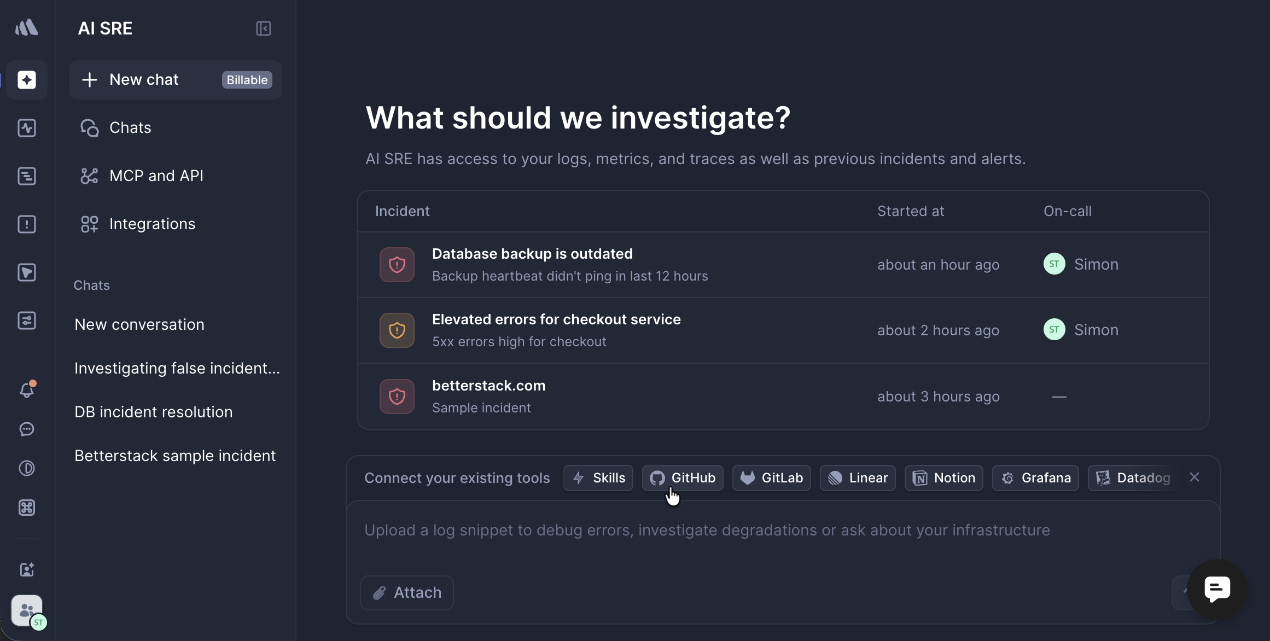Viewport: 1270px width, 641px height.
Task: Collapse the AI SRE sidebar panel
Action: [264, 28]
